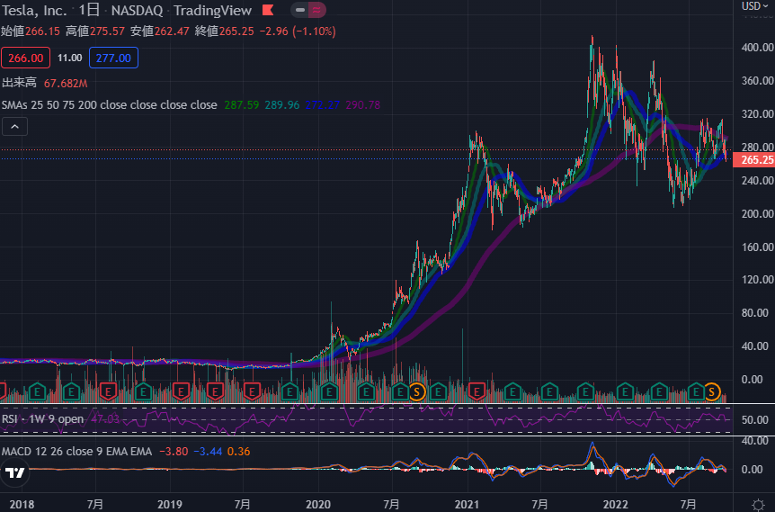This screenshot has width=775, height=512.
Task: Click the Tesla, Inc. symbol title
Action: click(x=34, y=10)
